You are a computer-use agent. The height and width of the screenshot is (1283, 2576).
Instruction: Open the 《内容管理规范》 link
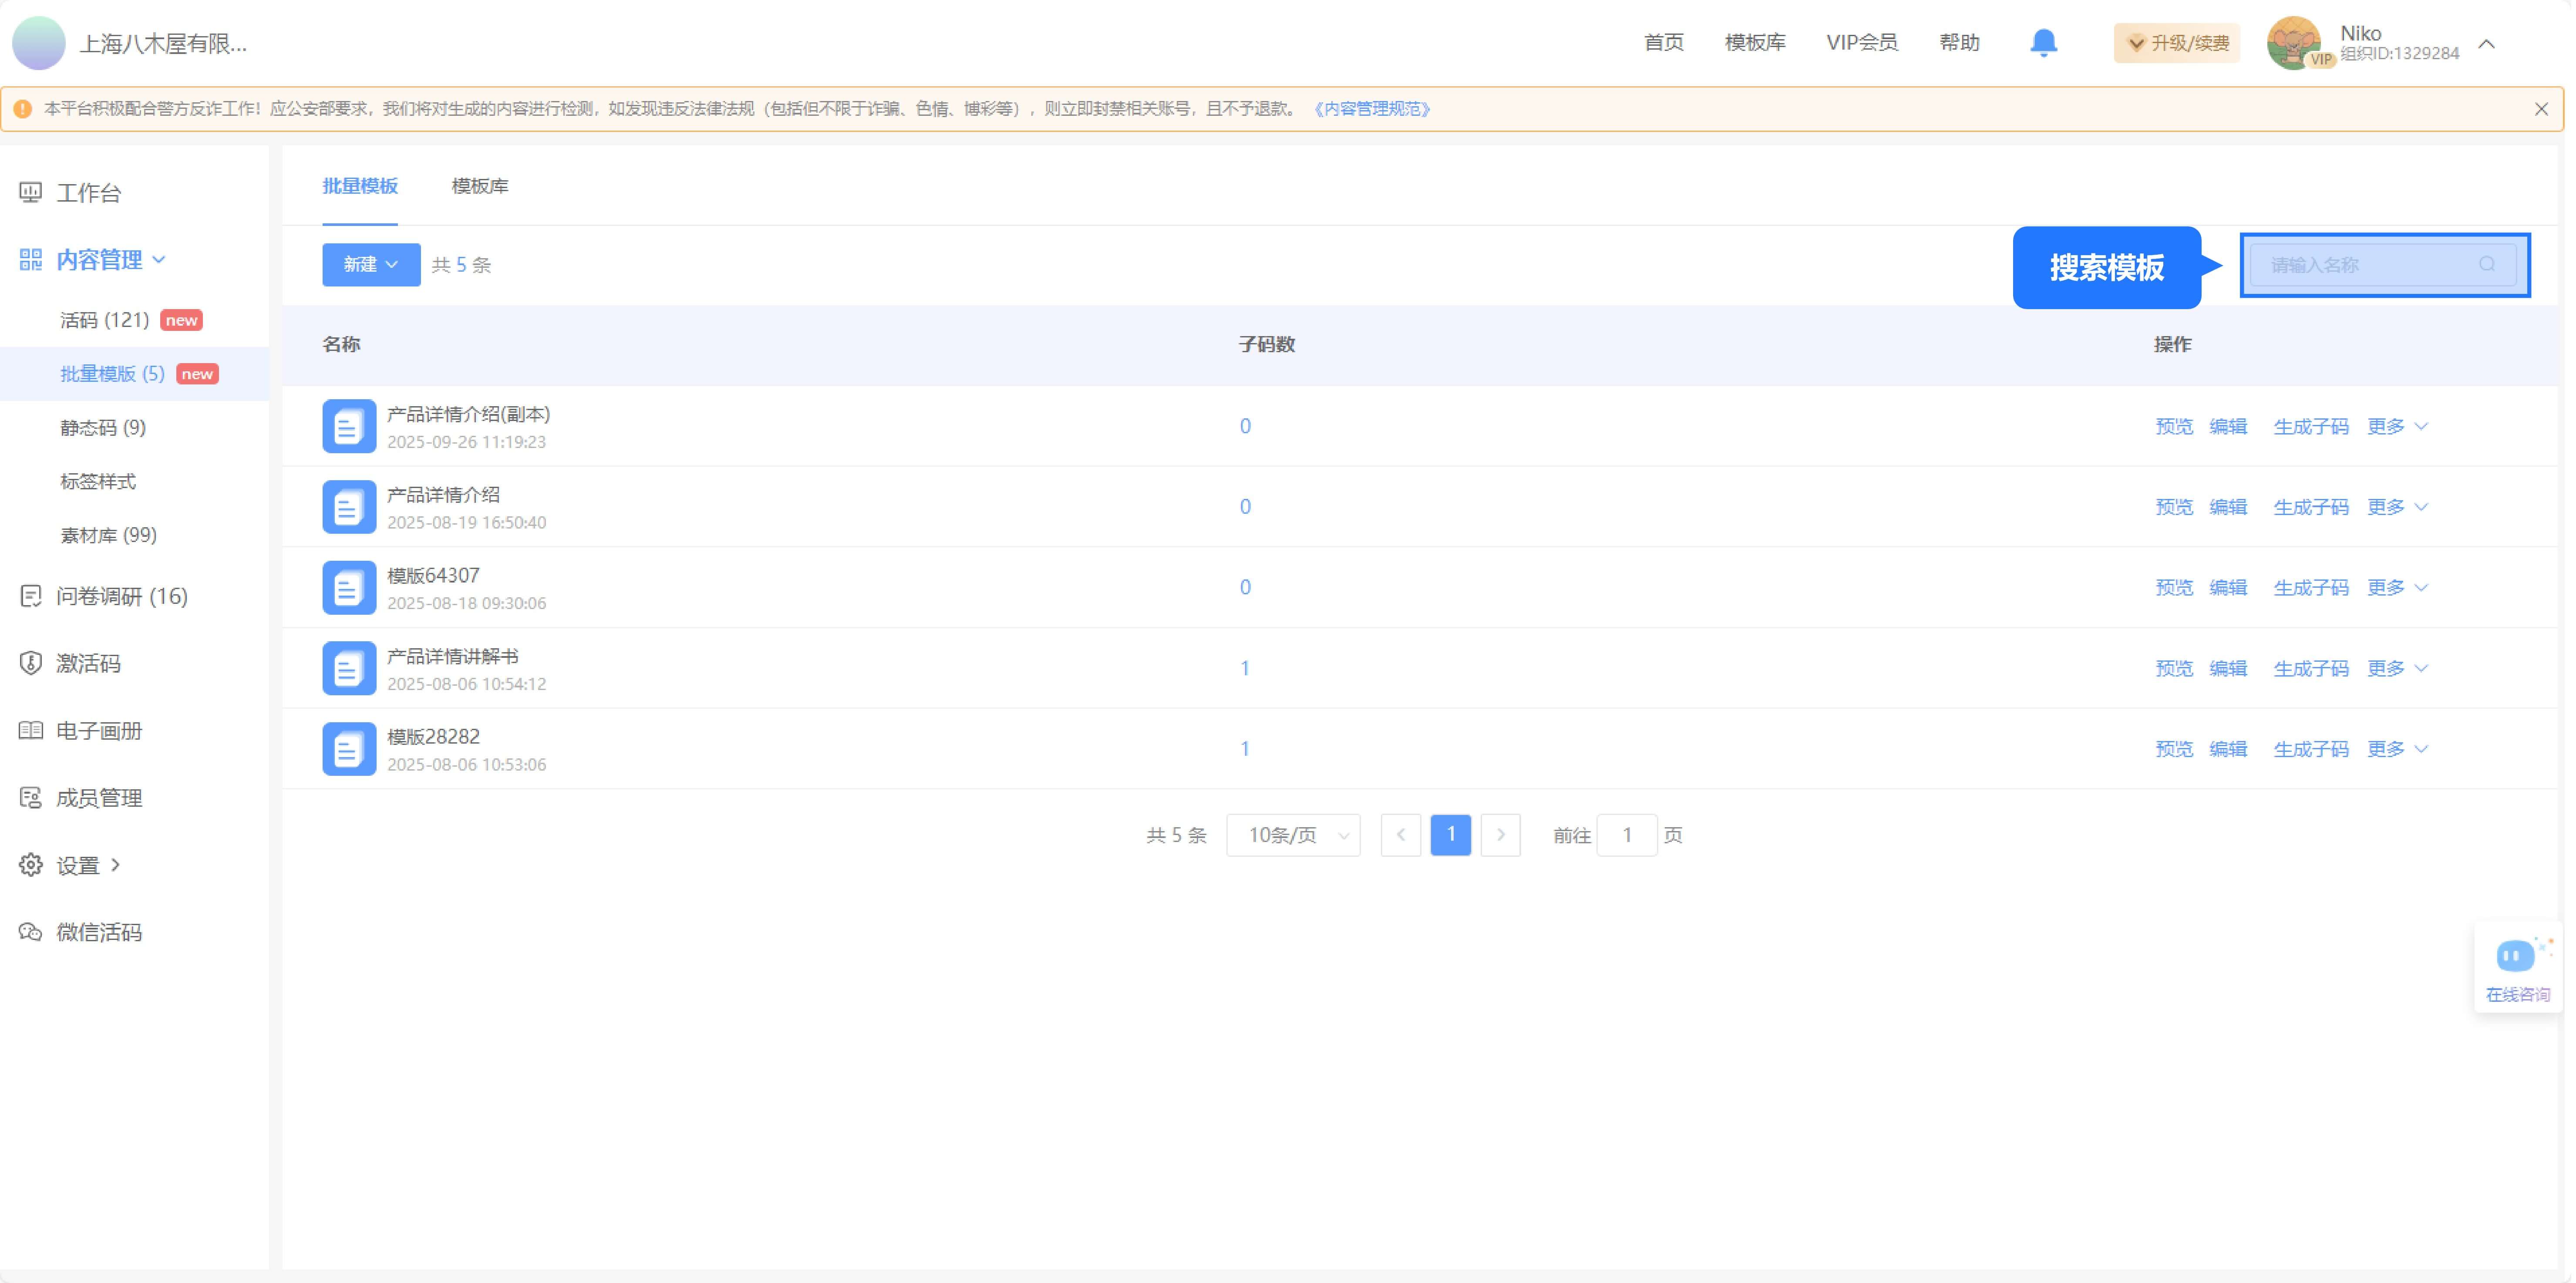[x=1372, y=109]
